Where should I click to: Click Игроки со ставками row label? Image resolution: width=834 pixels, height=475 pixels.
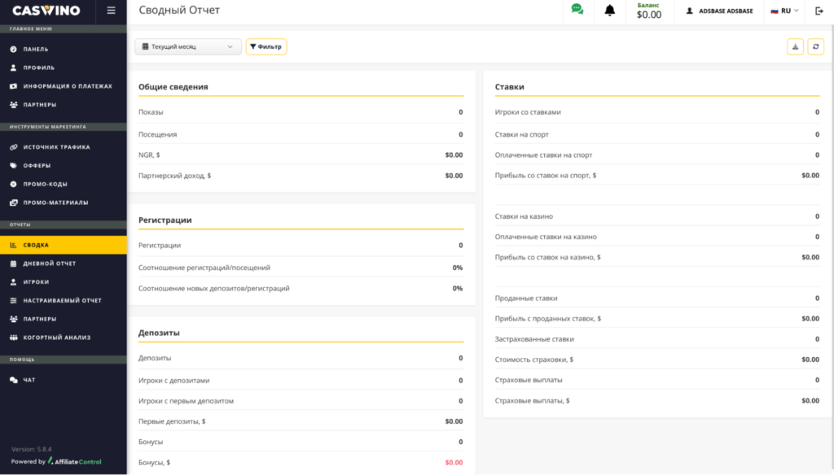[528, 112]
